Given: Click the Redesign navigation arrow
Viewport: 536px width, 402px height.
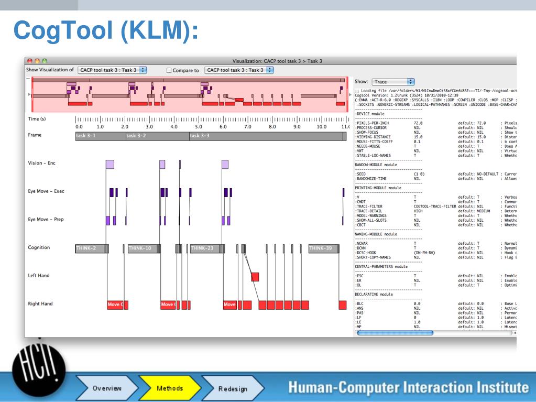Looking at the screenshot, I should point(233,388).
